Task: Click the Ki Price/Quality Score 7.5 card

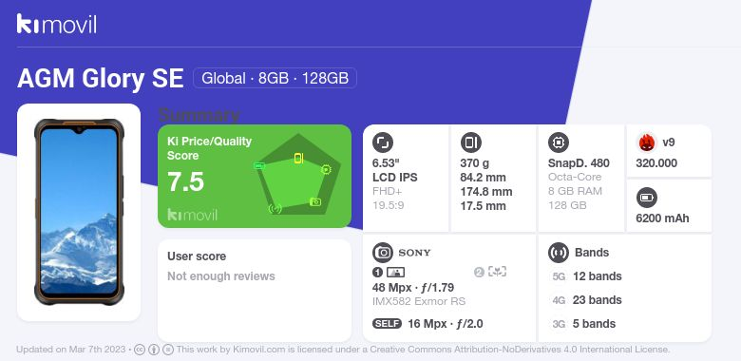Action: coord(255,177)
